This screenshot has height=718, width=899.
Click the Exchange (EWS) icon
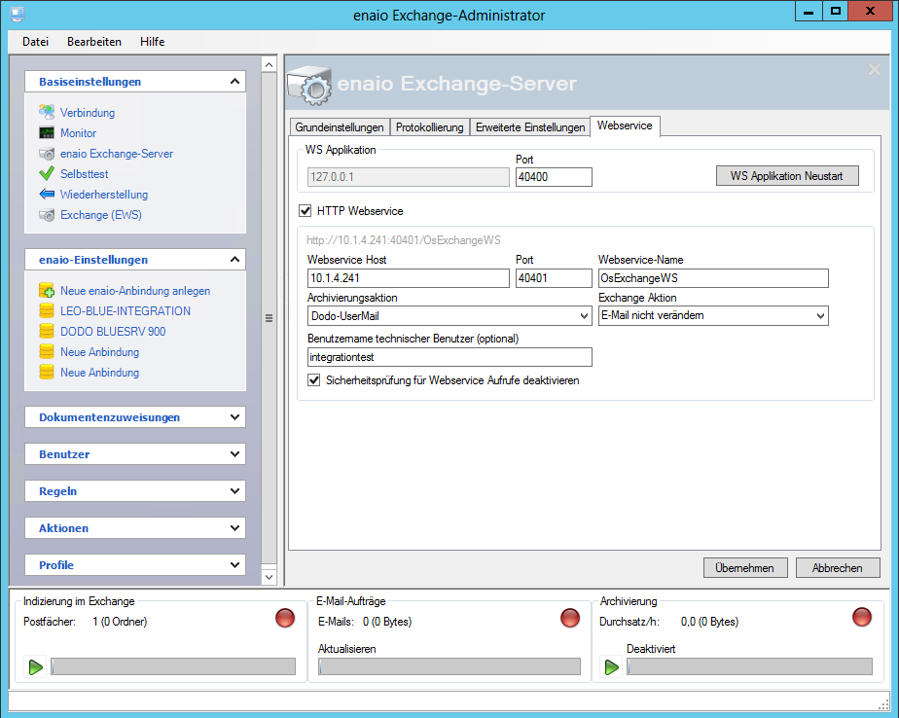pyautogui.click(x=46, y=215)
